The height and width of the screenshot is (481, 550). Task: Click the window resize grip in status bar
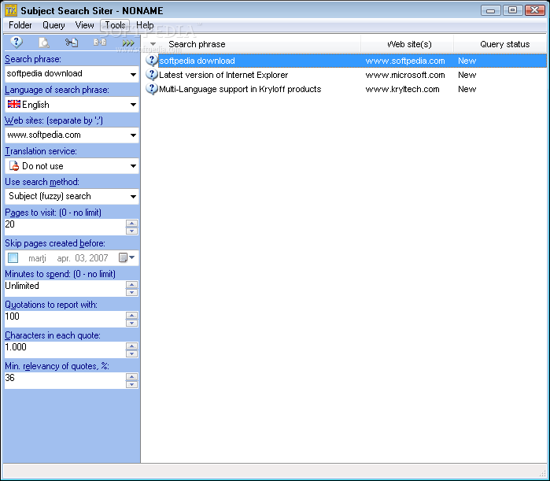point(542,472)
